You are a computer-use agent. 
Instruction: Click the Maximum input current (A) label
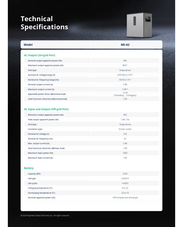coord(40,158)
